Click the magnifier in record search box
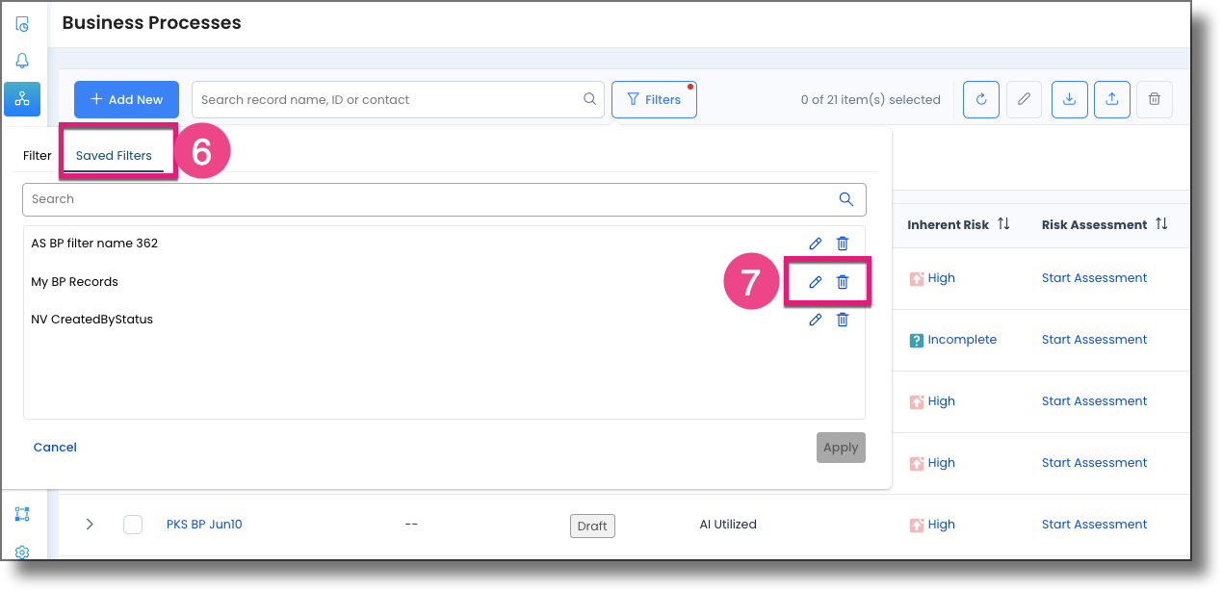The width and height of the screenshot is (1222, 591). [589, 99]
